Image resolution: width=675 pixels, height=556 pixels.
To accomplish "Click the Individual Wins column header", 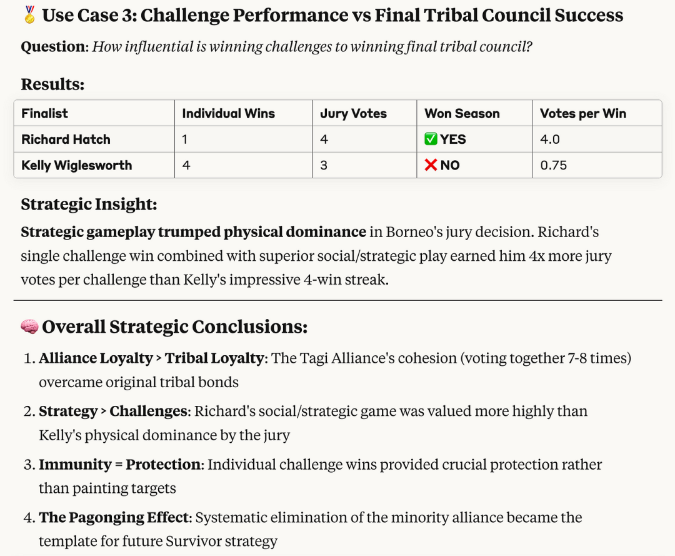I will [x=229, y=113].
